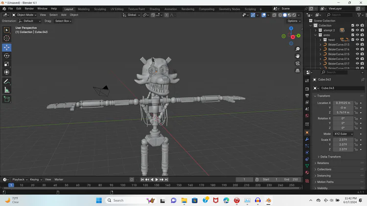Disable BézierCurve.016 in renders
Screen dimensions: 367x206
coord(362,59)
